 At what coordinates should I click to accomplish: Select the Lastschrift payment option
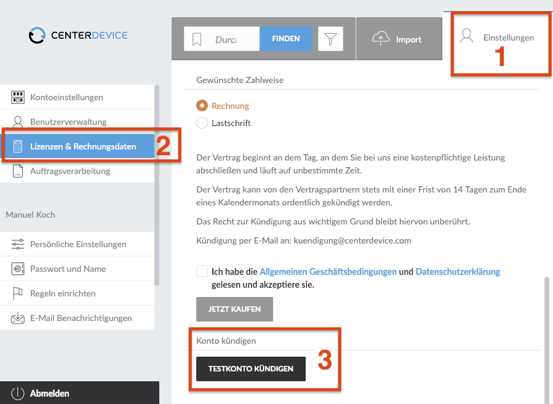(202, 123)
